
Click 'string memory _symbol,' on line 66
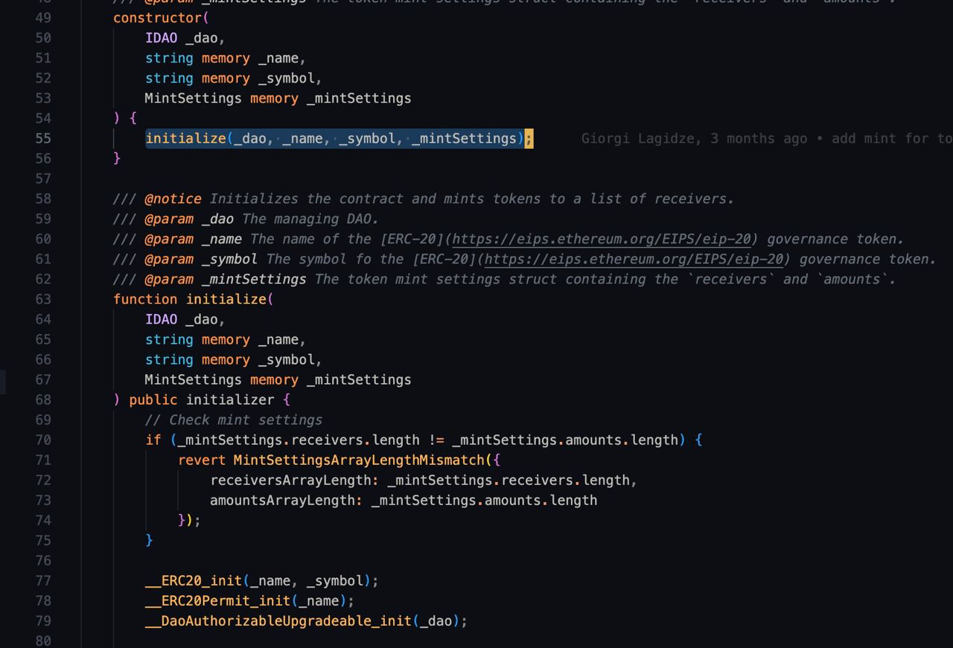coord(234,359)
